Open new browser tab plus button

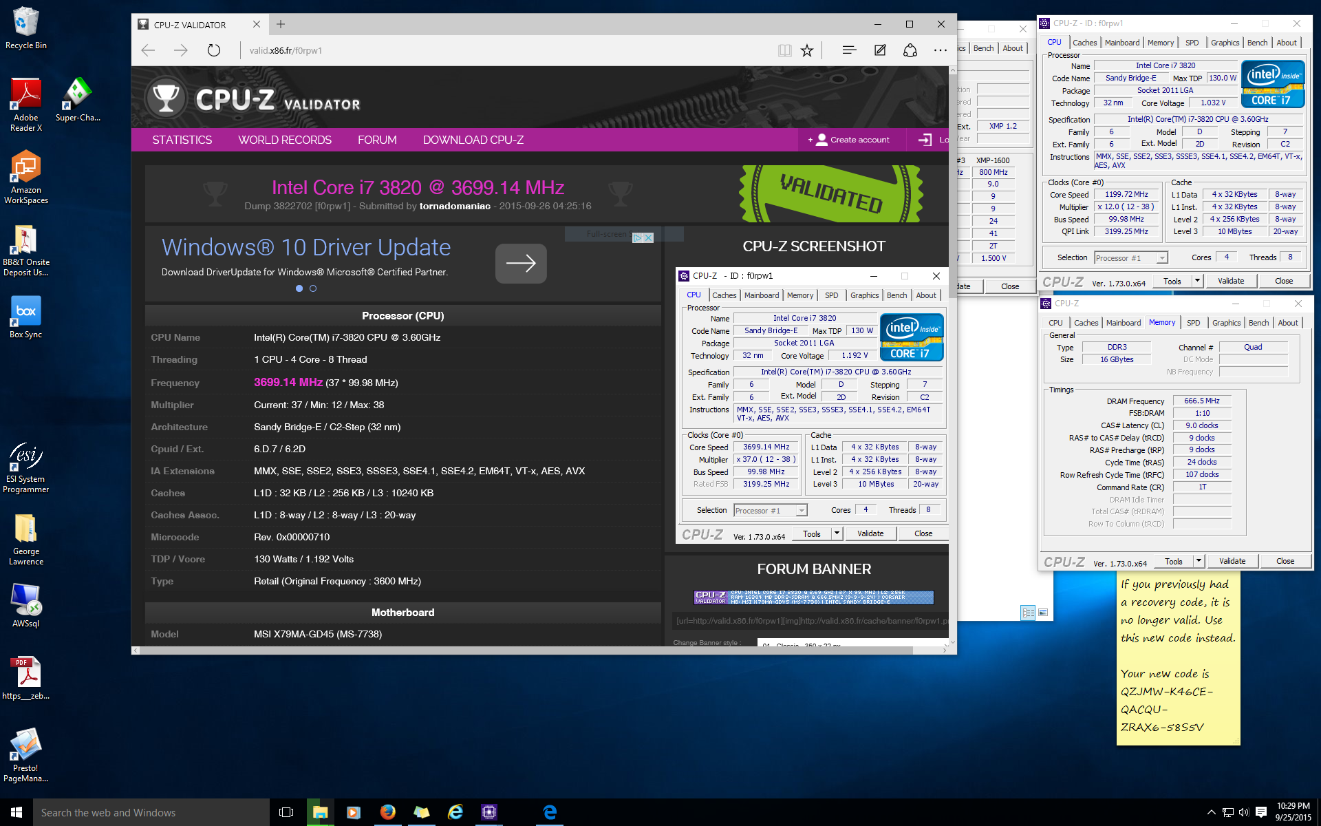281,24
